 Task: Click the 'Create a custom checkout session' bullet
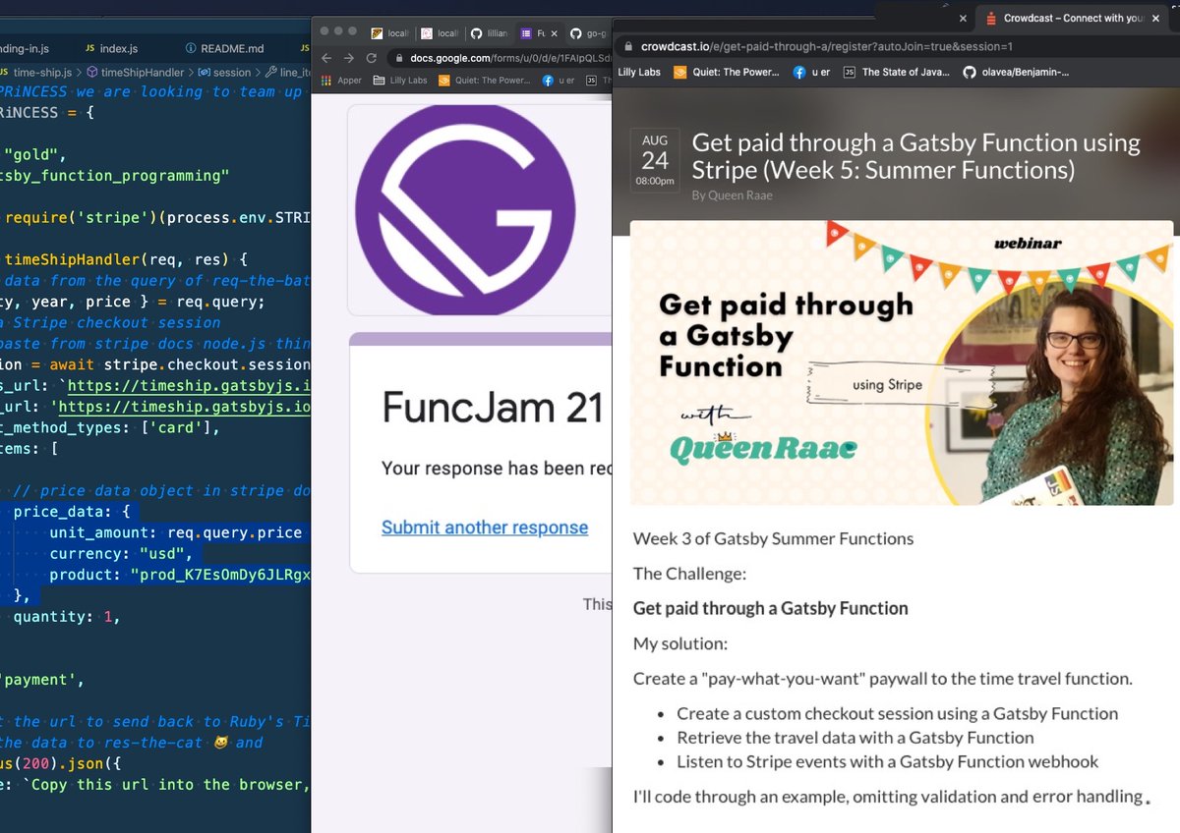898,714
